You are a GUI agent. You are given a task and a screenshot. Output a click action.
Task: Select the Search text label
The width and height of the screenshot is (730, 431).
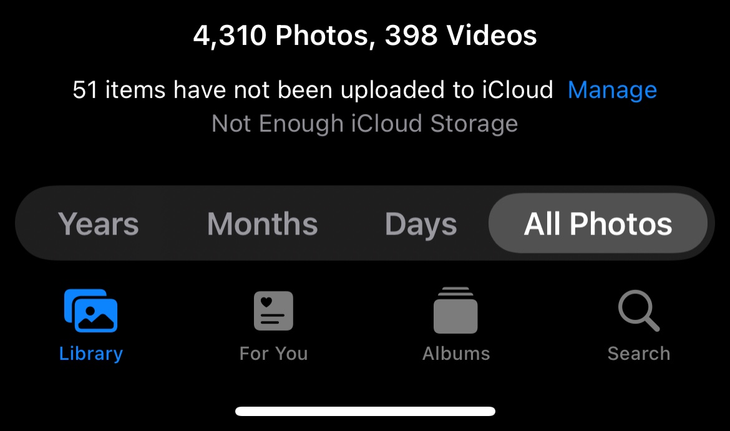click(x=639, y=354)
